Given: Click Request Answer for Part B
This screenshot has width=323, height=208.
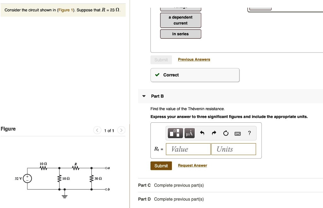Looking at the screenshot, I should point(192,165).
